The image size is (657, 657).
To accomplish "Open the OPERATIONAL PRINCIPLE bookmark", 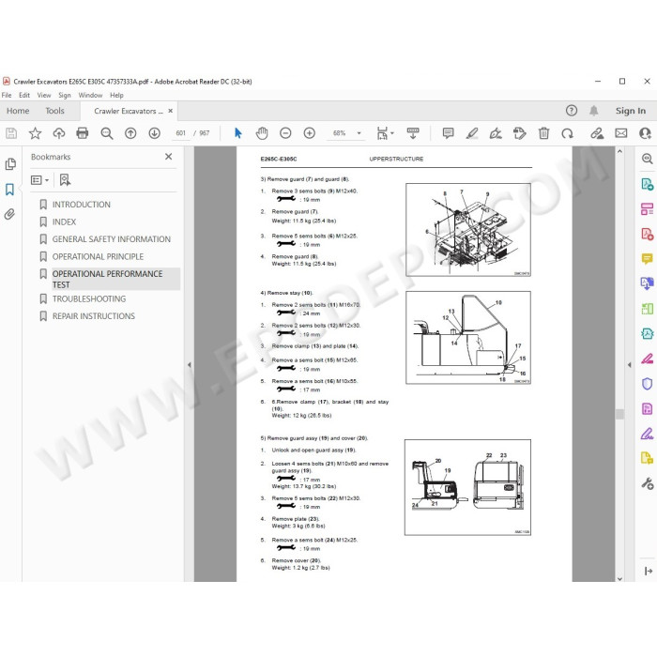I will tap(98, 256).
